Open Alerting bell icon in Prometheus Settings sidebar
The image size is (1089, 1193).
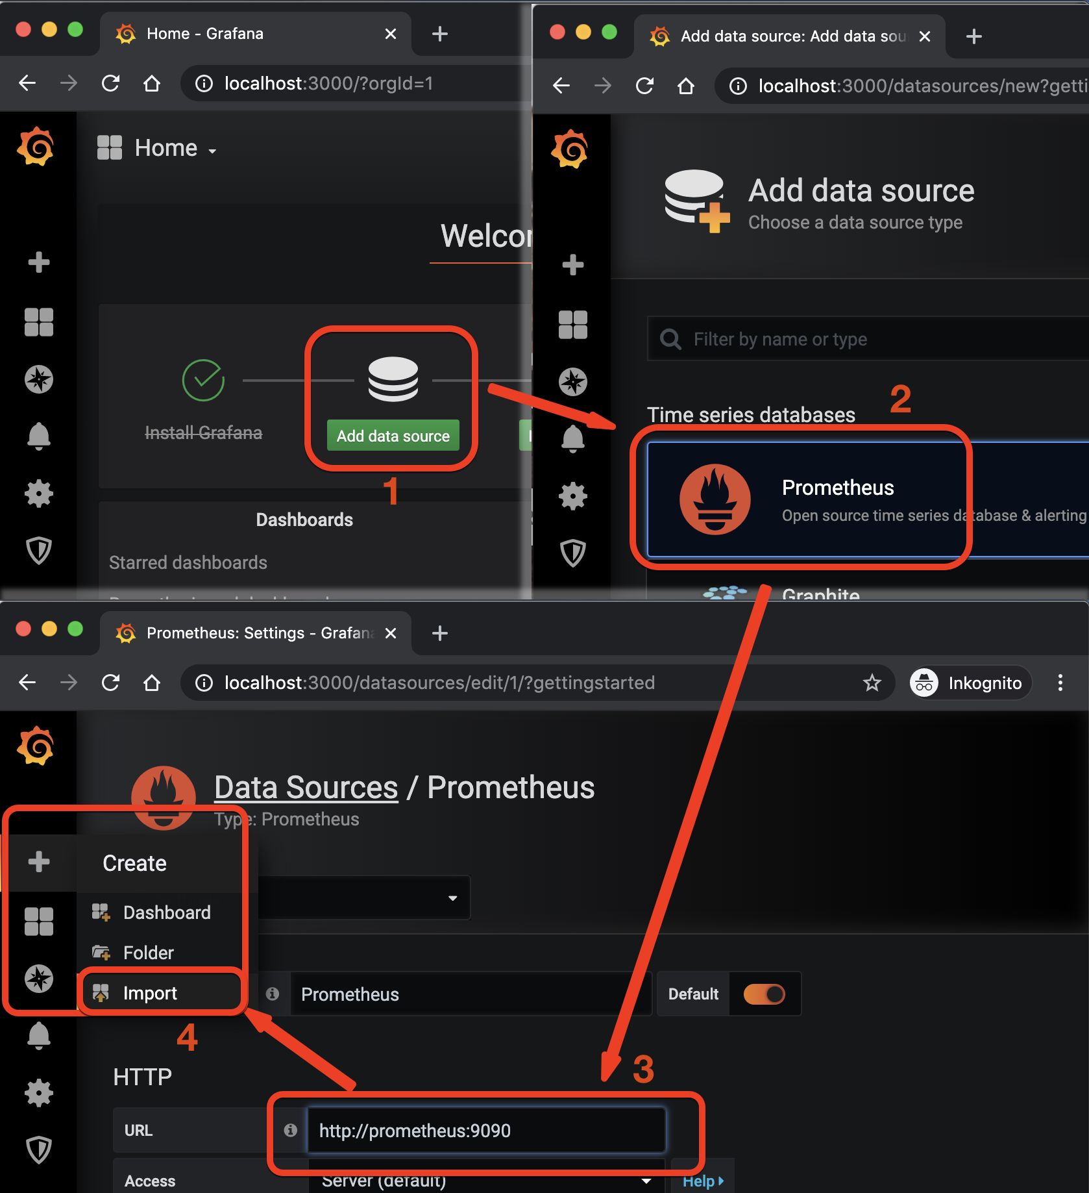39,1036
